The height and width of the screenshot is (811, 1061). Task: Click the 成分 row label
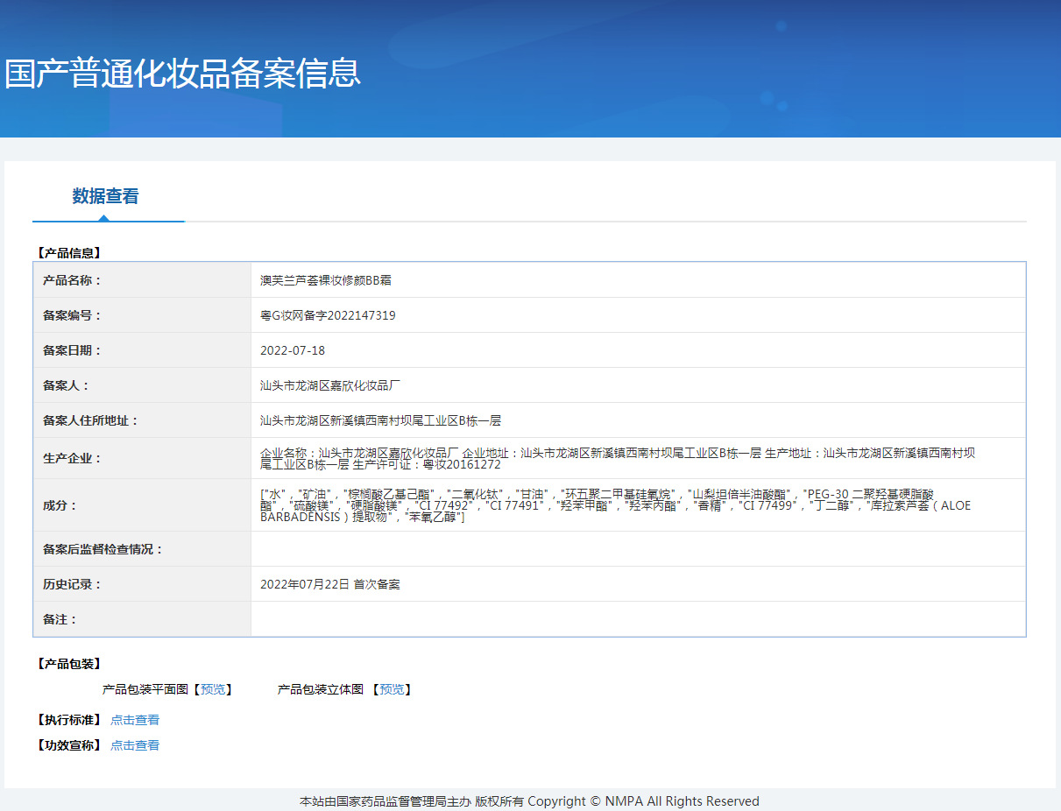(60, 505)
